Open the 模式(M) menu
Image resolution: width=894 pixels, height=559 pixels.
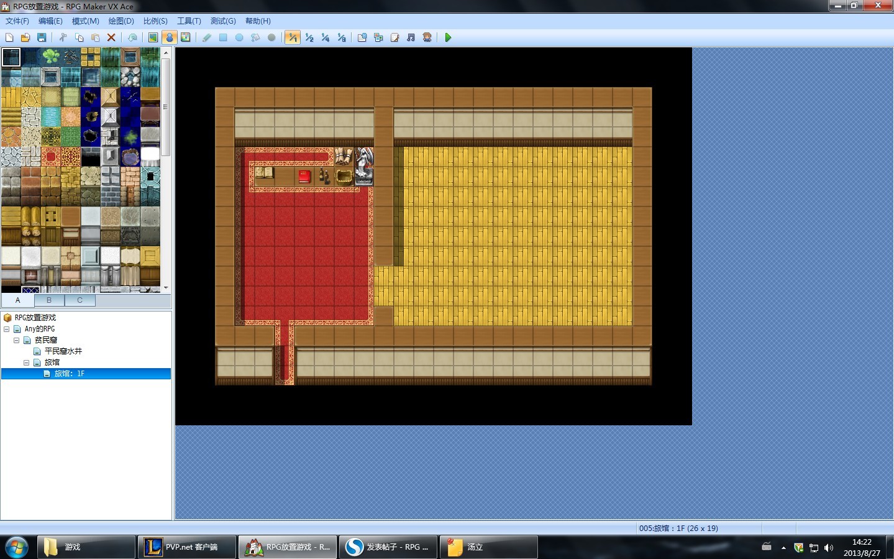coord(86,21)
